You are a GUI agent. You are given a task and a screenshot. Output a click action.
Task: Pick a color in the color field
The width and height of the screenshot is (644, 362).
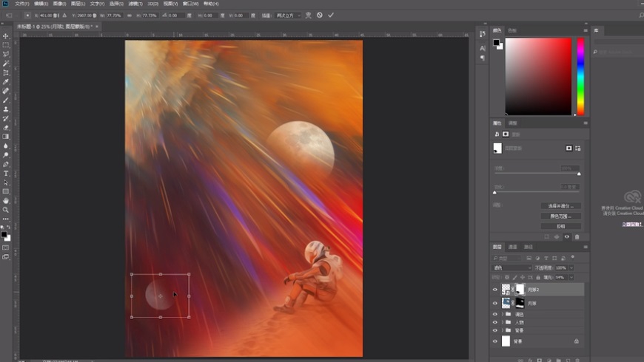coord(538,77)
